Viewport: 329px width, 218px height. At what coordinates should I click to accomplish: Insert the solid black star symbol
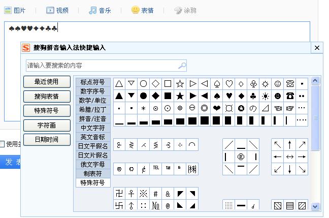[180, 96]
